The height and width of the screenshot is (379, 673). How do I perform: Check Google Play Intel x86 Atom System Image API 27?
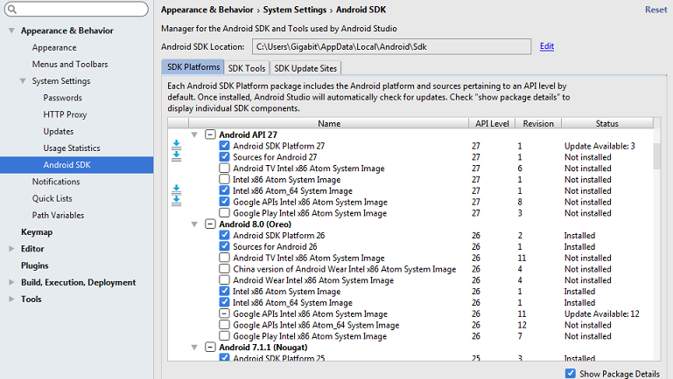click(x=224, y=213)
